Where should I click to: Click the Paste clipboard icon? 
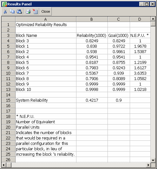coord(19,11)
